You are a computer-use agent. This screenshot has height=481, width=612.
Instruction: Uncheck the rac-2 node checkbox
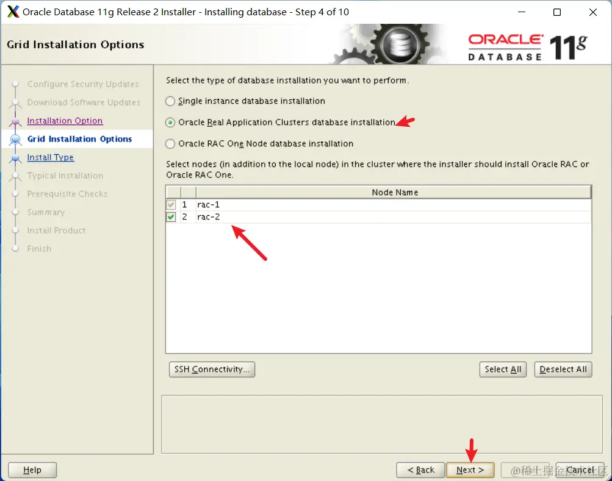click(171, 217)
